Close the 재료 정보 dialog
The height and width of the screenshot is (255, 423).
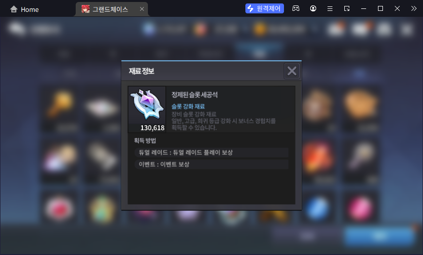coord(291,71)
